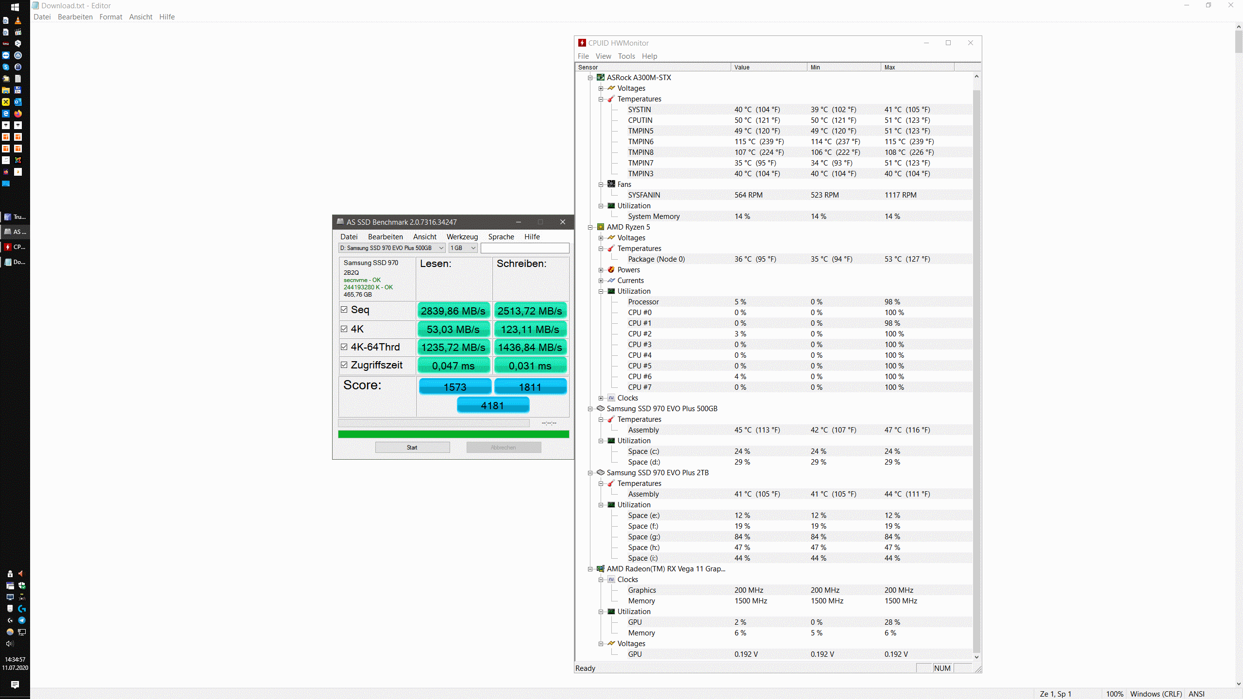This screenshot has width=1243, height=699.
Task: Click the Windows (CRLF) status bar entry
Action: point(1156,694)
